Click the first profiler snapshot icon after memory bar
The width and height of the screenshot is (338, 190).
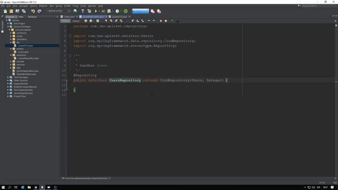click(x=153, y=11)
